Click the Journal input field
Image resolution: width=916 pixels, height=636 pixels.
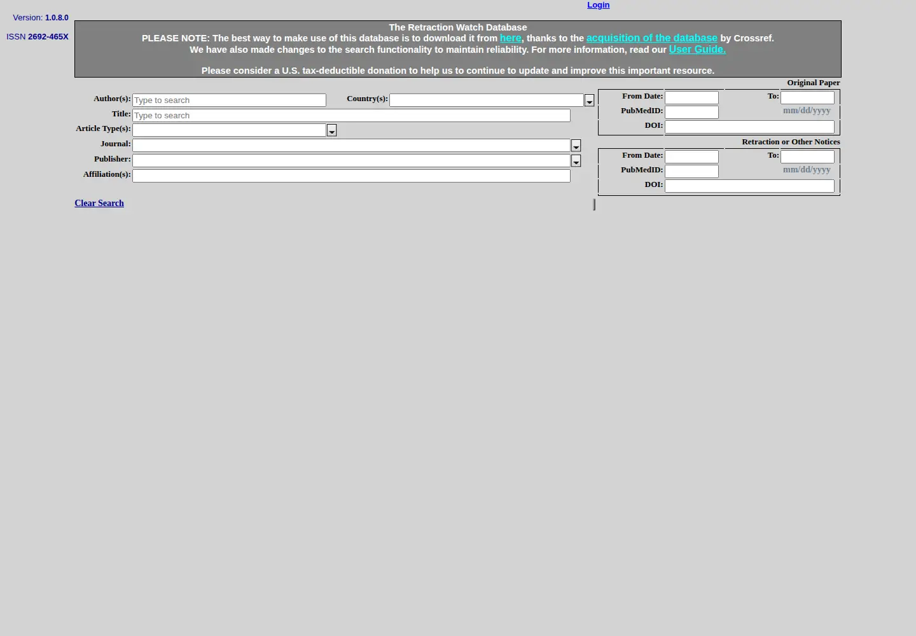click(351, 146)
